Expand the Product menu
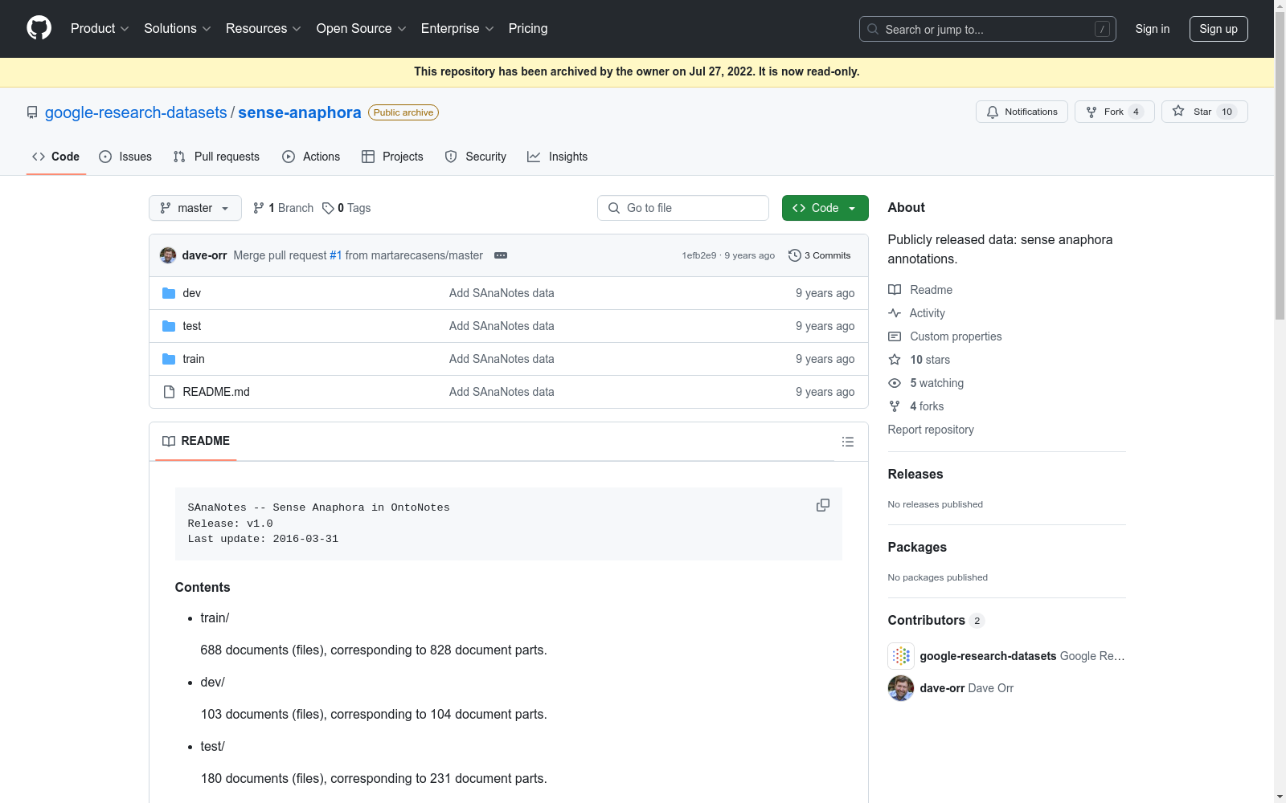 (100, 28)
